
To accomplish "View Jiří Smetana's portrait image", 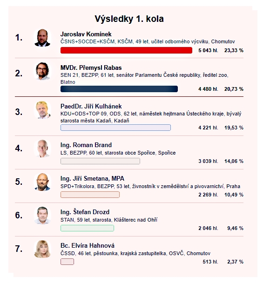I will [x=42, y=182].
